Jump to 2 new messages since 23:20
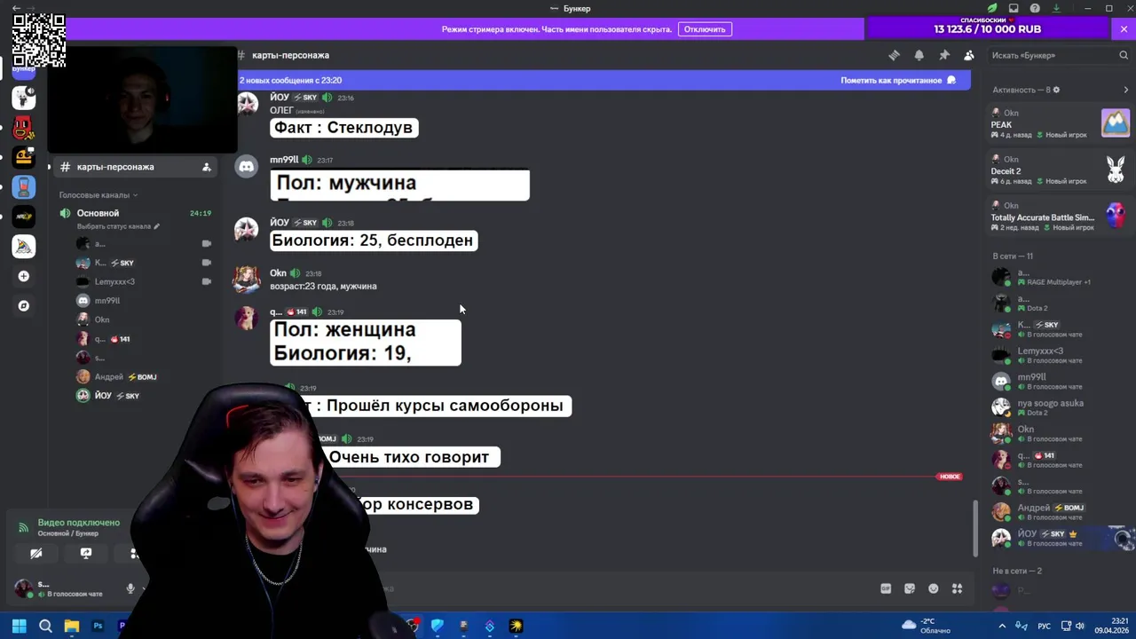 [x=290, y=80]
